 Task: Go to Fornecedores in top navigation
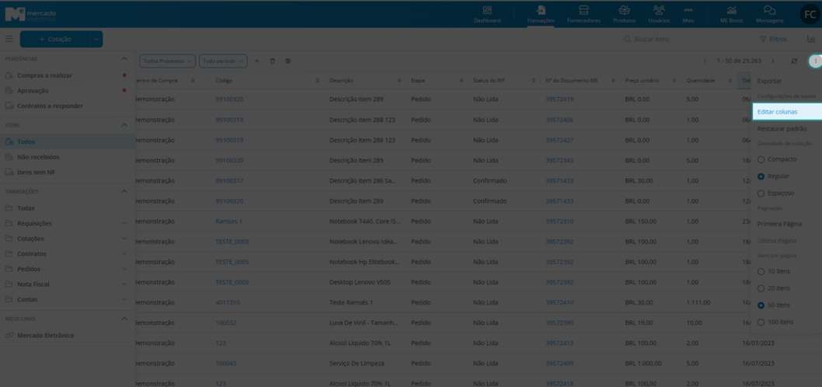tap(583, 14)
